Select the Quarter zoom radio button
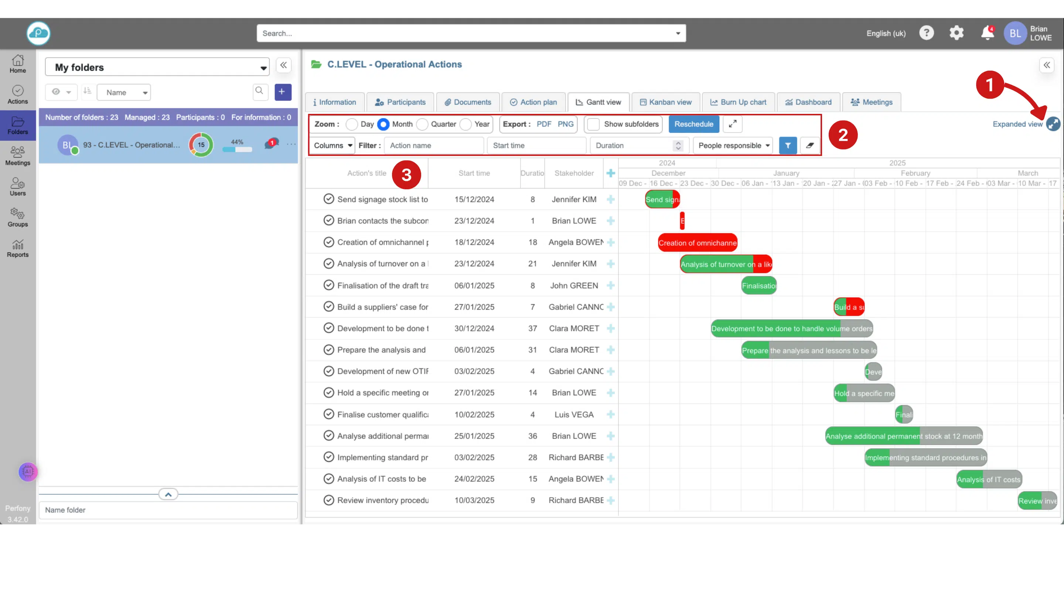The height and width of the screenshot is (596, 1064). [x=422, y=124]
